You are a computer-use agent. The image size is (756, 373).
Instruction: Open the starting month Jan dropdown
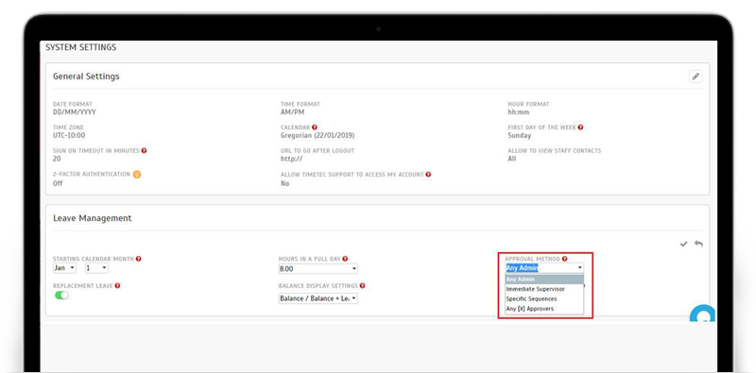[x=64, y=268]
